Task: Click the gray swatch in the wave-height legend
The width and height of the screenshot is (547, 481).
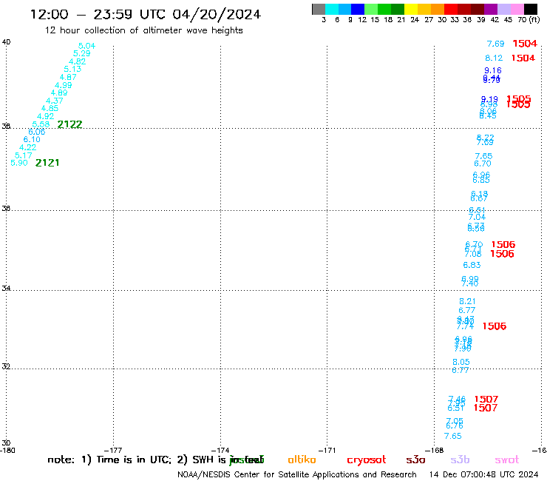Action: [x=319, y=9]
